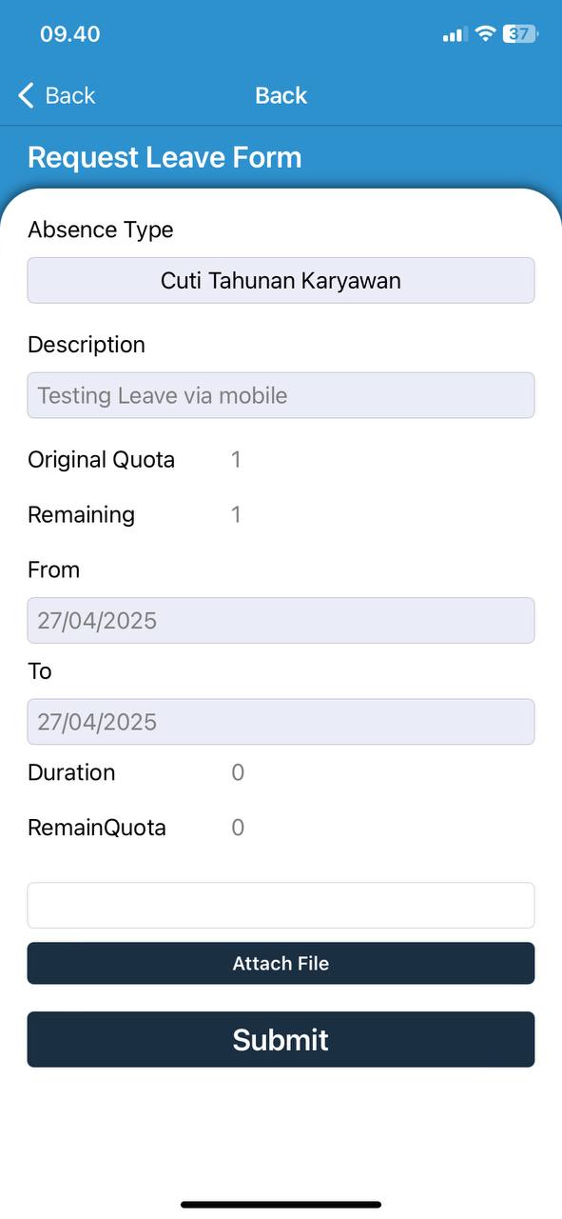This screenshot has width=562, height=1219.
Task: Tap the battery indicator showing 37
Action: [521, 33]
